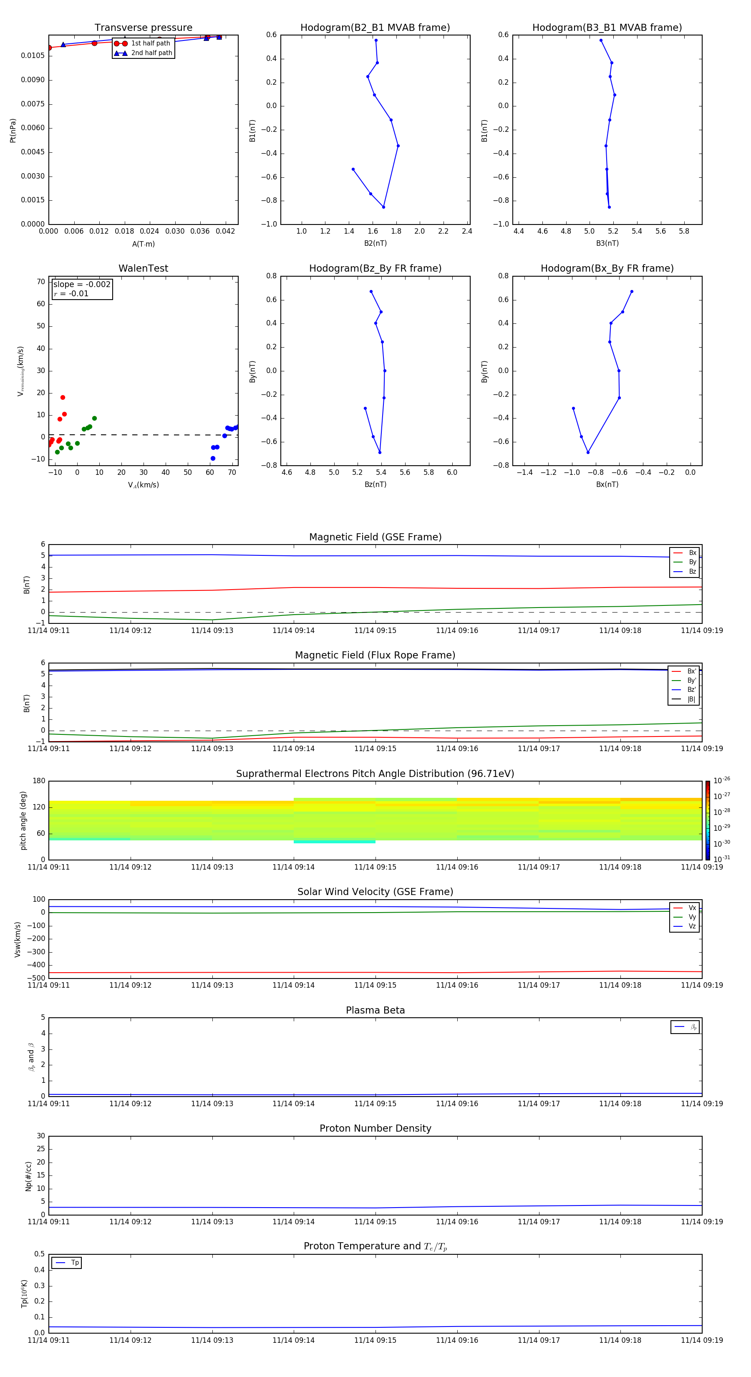Click the 'Vsw(km/s)' y-axis label

click(18, 939)
